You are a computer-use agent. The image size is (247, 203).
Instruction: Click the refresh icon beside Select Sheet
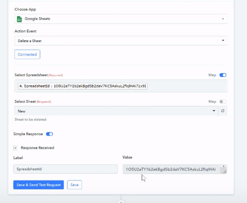click(x=222, y=111)
